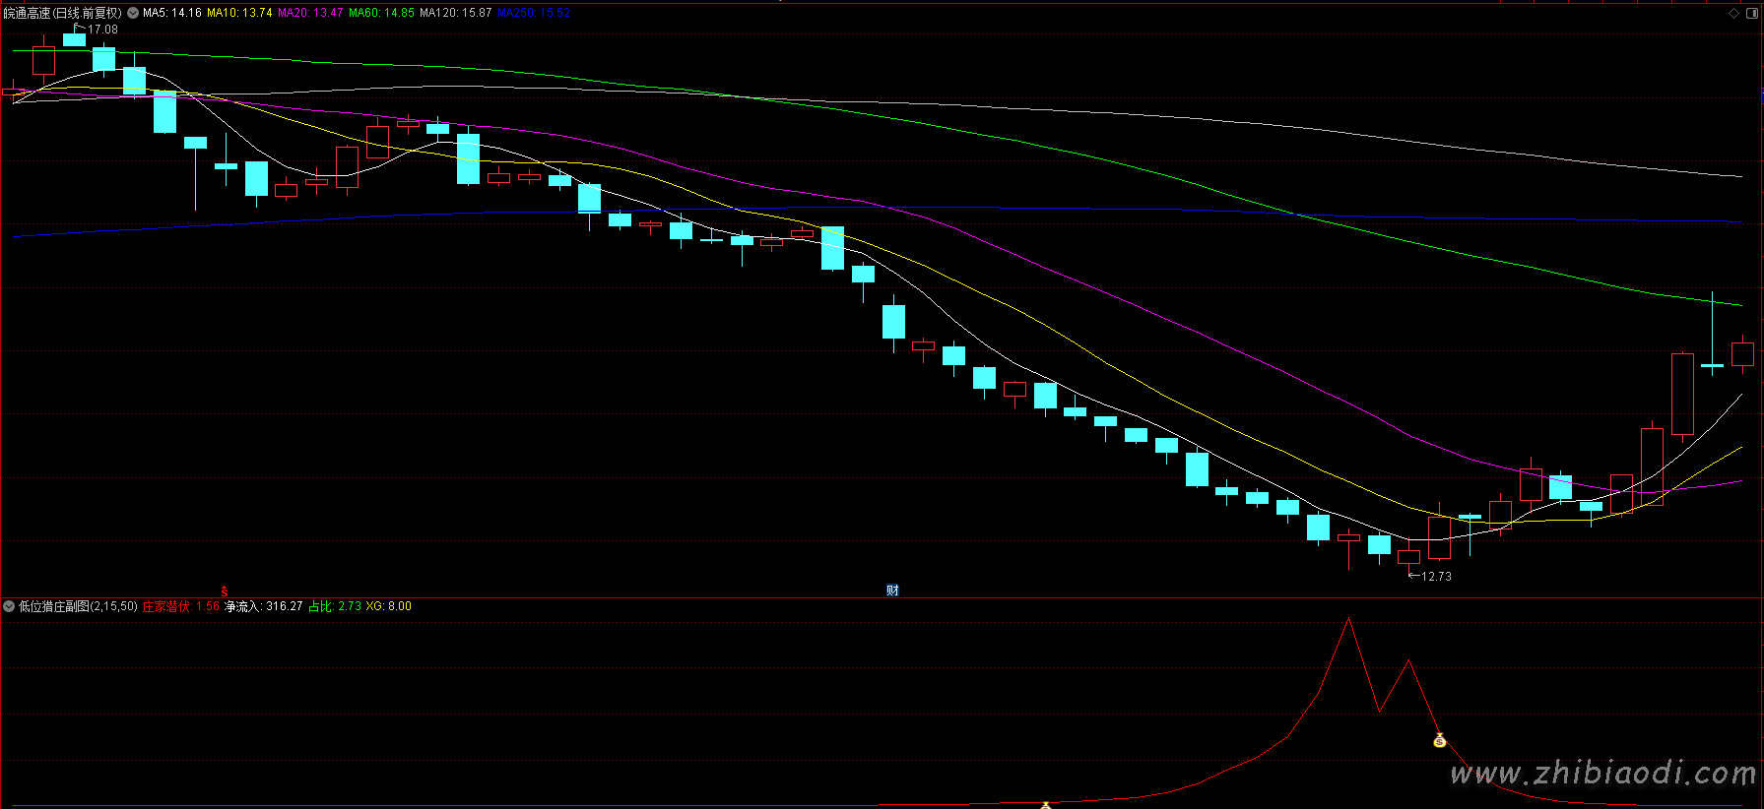Open the main chart indicator dropdown arrow
This screenshot has height=809, width=1764.
pyautogui.click(x=133, y=13)
